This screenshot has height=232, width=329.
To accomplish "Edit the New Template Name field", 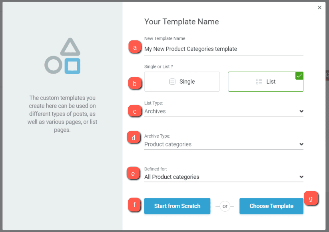I will point(223,49).
